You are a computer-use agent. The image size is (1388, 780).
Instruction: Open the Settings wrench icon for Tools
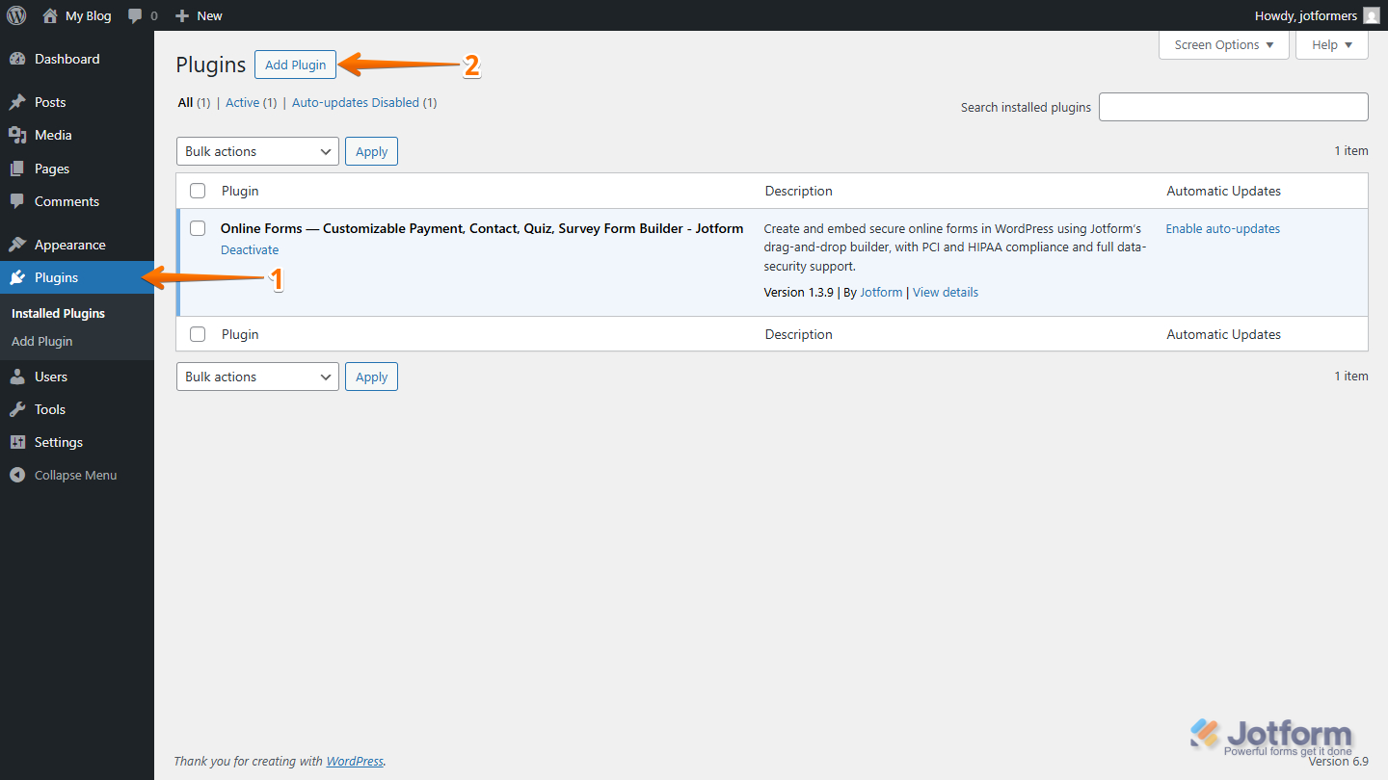point(20,409)
